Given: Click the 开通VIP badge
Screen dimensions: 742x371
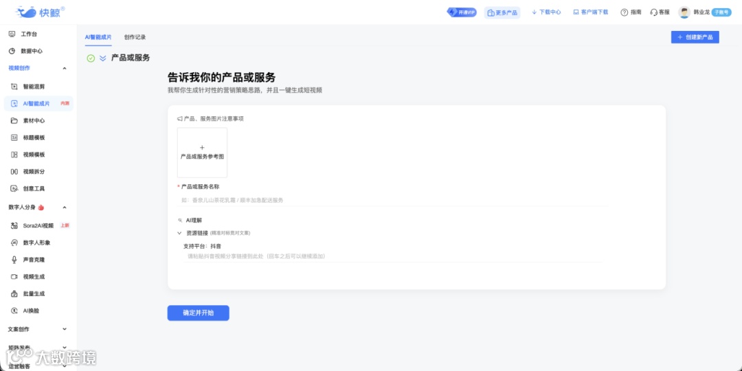Looking at the screenshot, I should click(462, 12).
